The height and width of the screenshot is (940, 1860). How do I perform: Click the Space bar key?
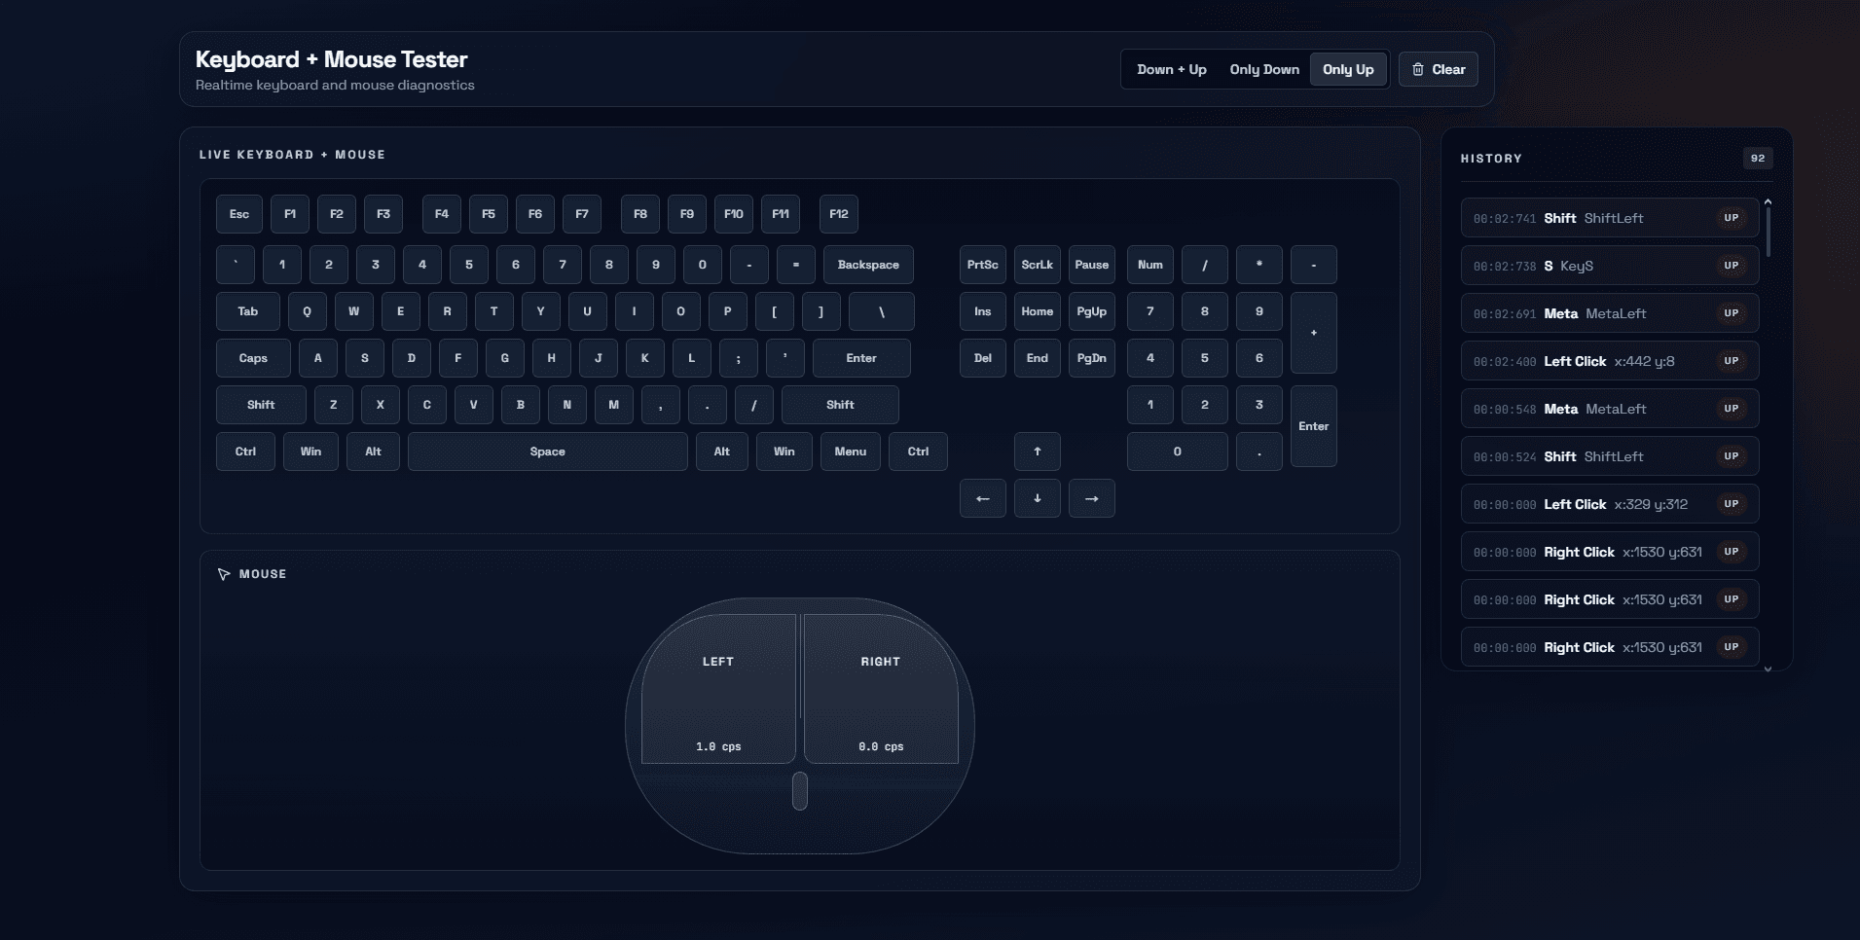(x=548, y=452)
